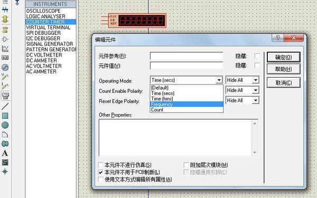317x198 pixels.
Task: Select the 2D box drawing tool
Action: pos(5,116)
